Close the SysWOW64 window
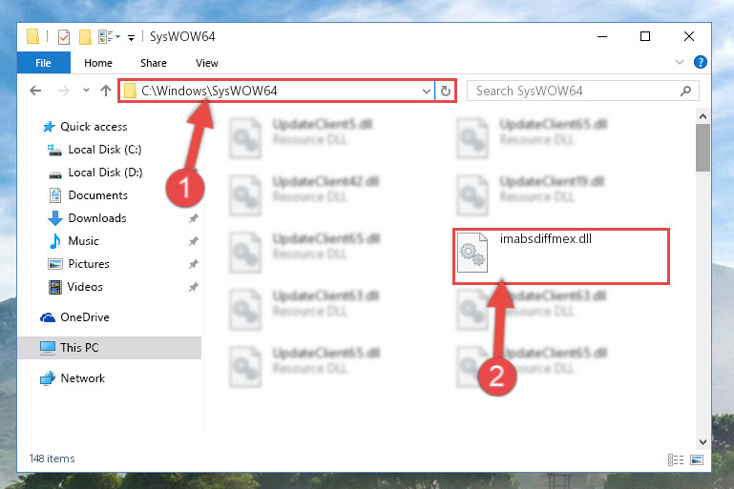The image size is (734, 489). coord(688,36)
